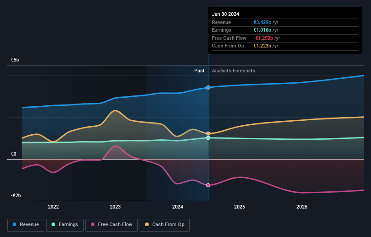Click the €5b y-axis label
The height and width of the screenshot is (237, 371).
click(15, 60)
